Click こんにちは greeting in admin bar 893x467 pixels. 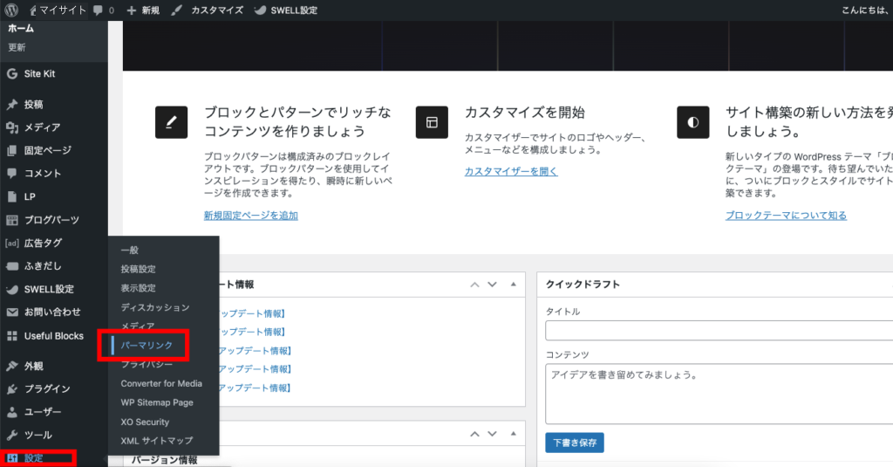click(x=866, y=10)
